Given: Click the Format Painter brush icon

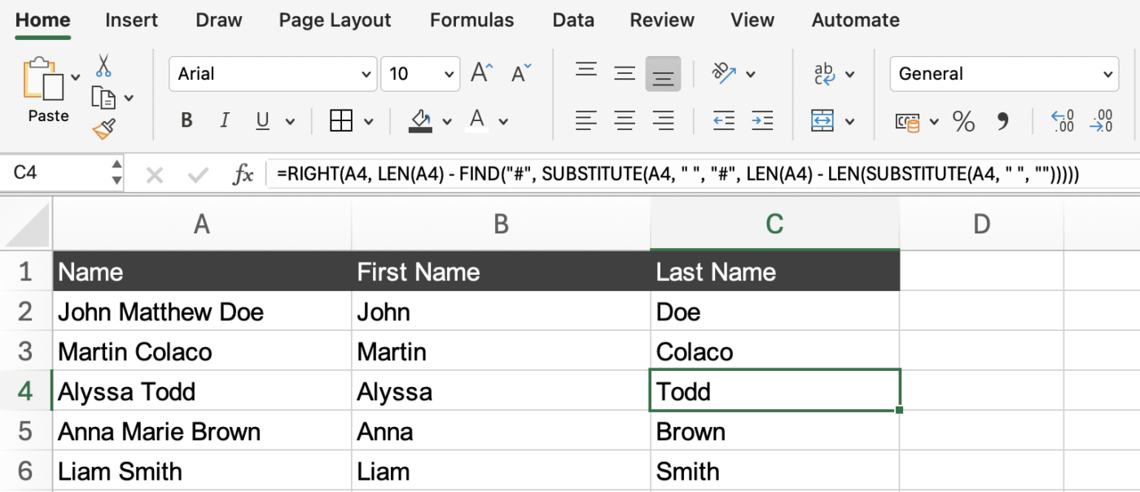Looking at the screenshot, I should pos(103,128).
